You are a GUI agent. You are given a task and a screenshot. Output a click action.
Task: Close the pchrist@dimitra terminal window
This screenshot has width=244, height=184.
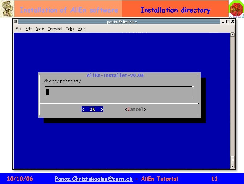233,21
